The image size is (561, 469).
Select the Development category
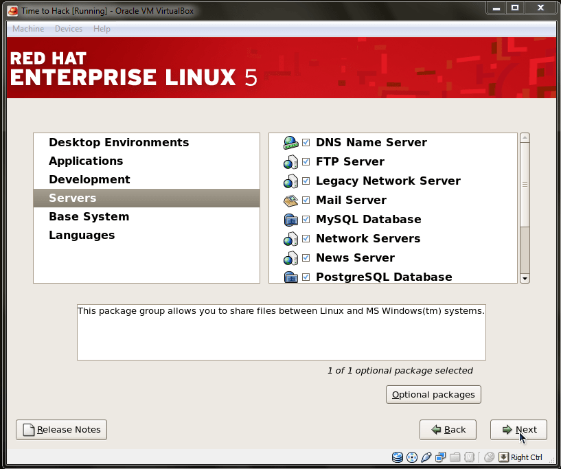click(x=147, y=180)
